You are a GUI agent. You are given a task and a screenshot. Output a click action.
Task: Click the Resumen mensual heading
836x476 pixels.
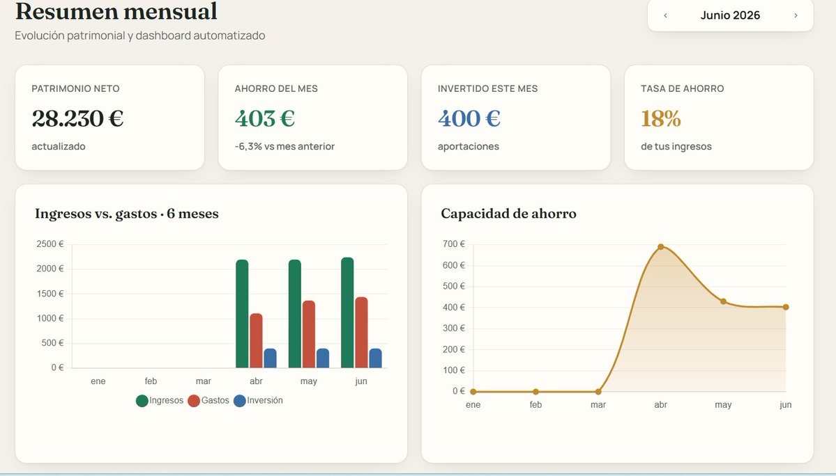[x=116, y=11]
